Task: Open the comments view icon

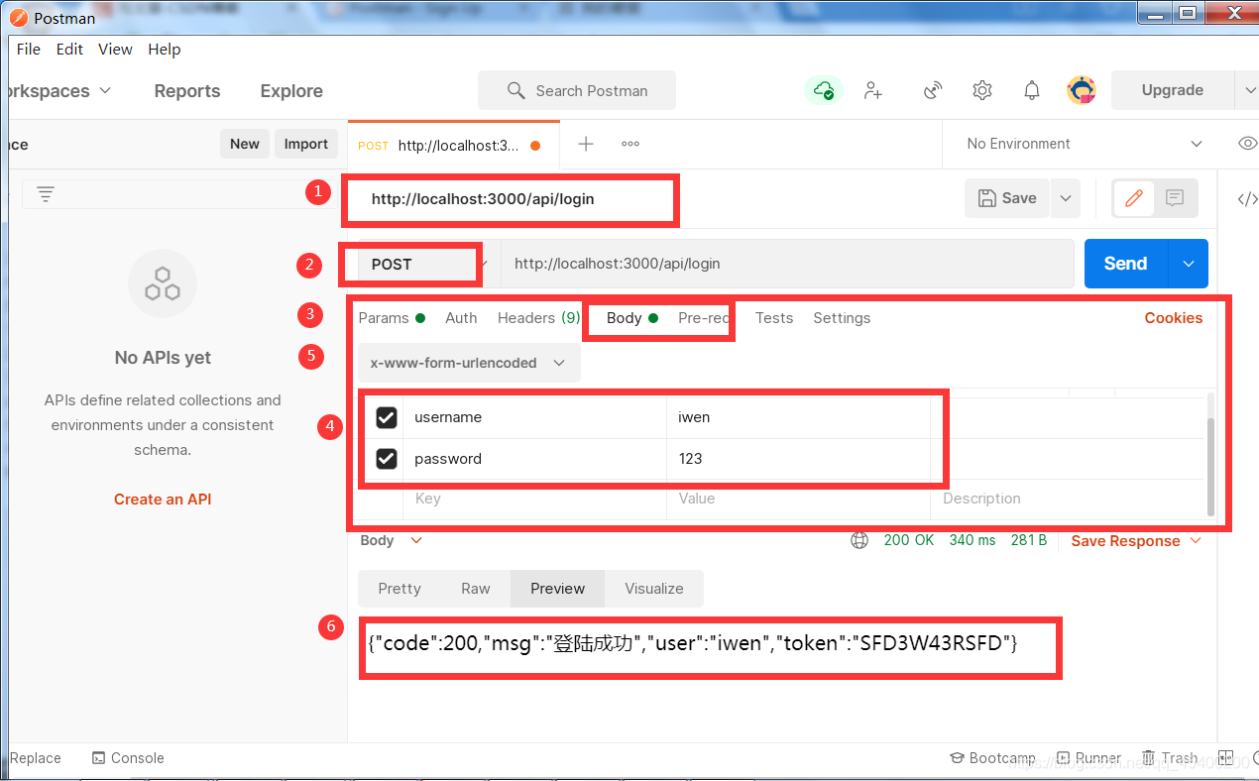Action: 1175,198
